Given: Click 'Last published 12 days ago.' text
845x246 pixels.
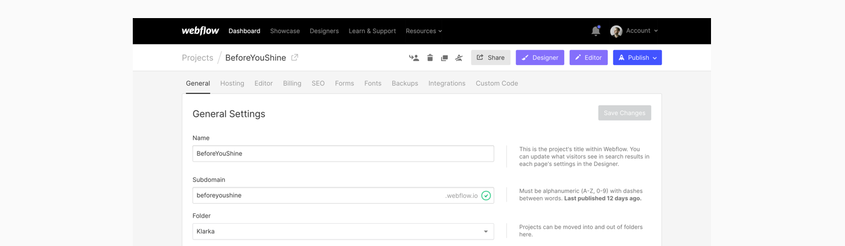Looking at the screenshot, I should (x=603, y=198).
